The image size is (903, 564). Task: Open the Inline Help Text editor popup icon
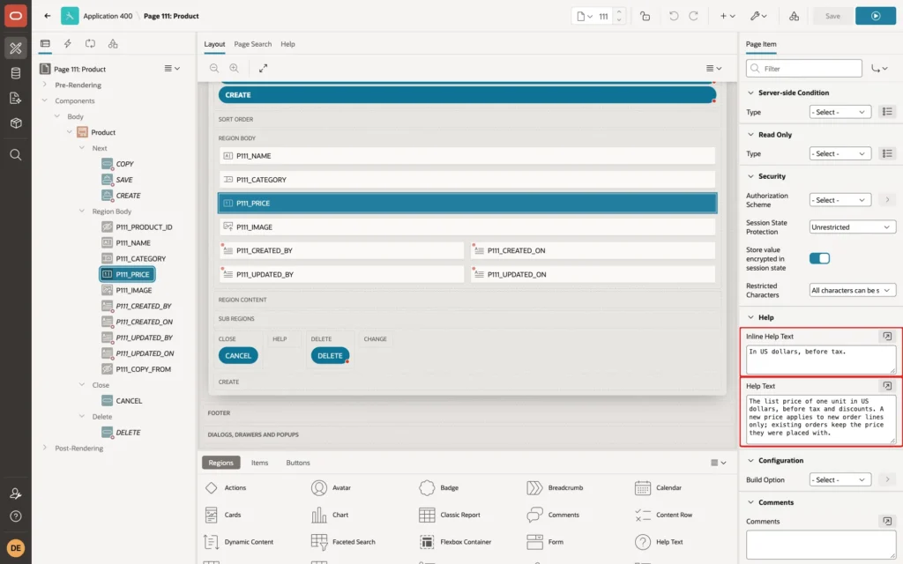887,336
